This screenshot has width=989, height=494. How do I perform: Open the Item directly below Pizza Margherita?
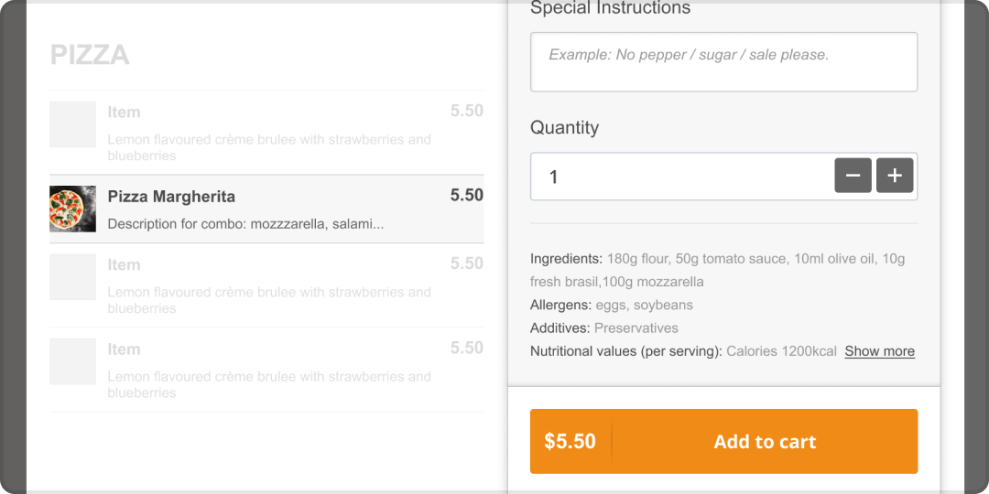[266, 285]
